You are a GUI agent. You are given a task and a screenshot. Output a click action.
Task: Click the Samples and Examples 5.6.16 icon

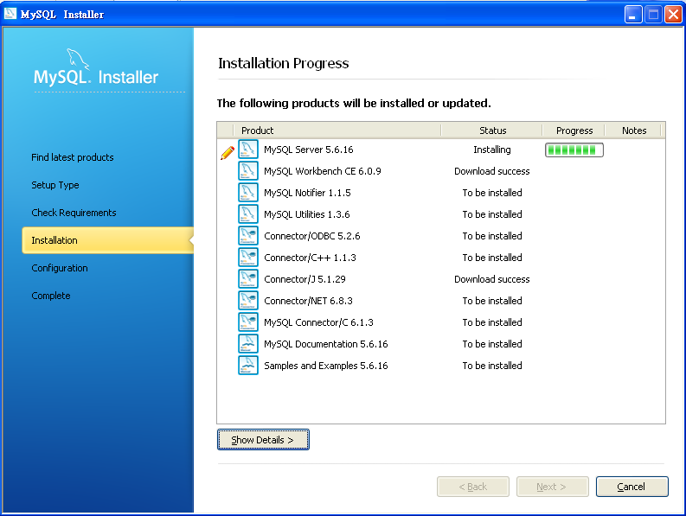tap(248, 366)
